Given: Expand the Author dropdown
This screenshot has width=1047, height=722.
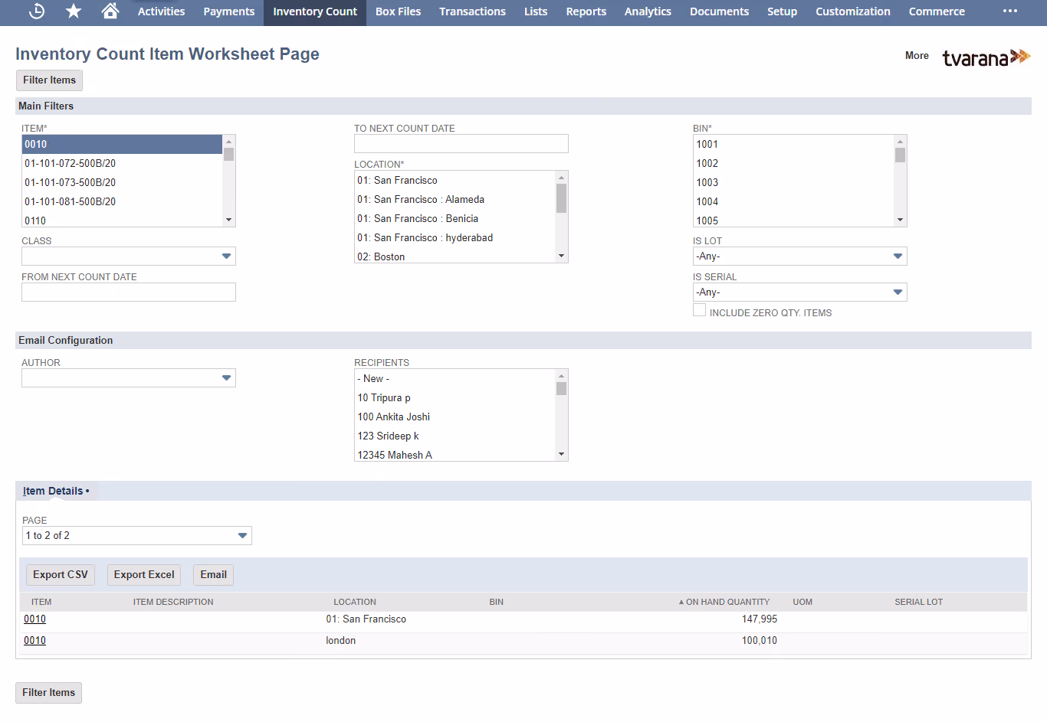Looking at the screenshot, I should point(226,378).
